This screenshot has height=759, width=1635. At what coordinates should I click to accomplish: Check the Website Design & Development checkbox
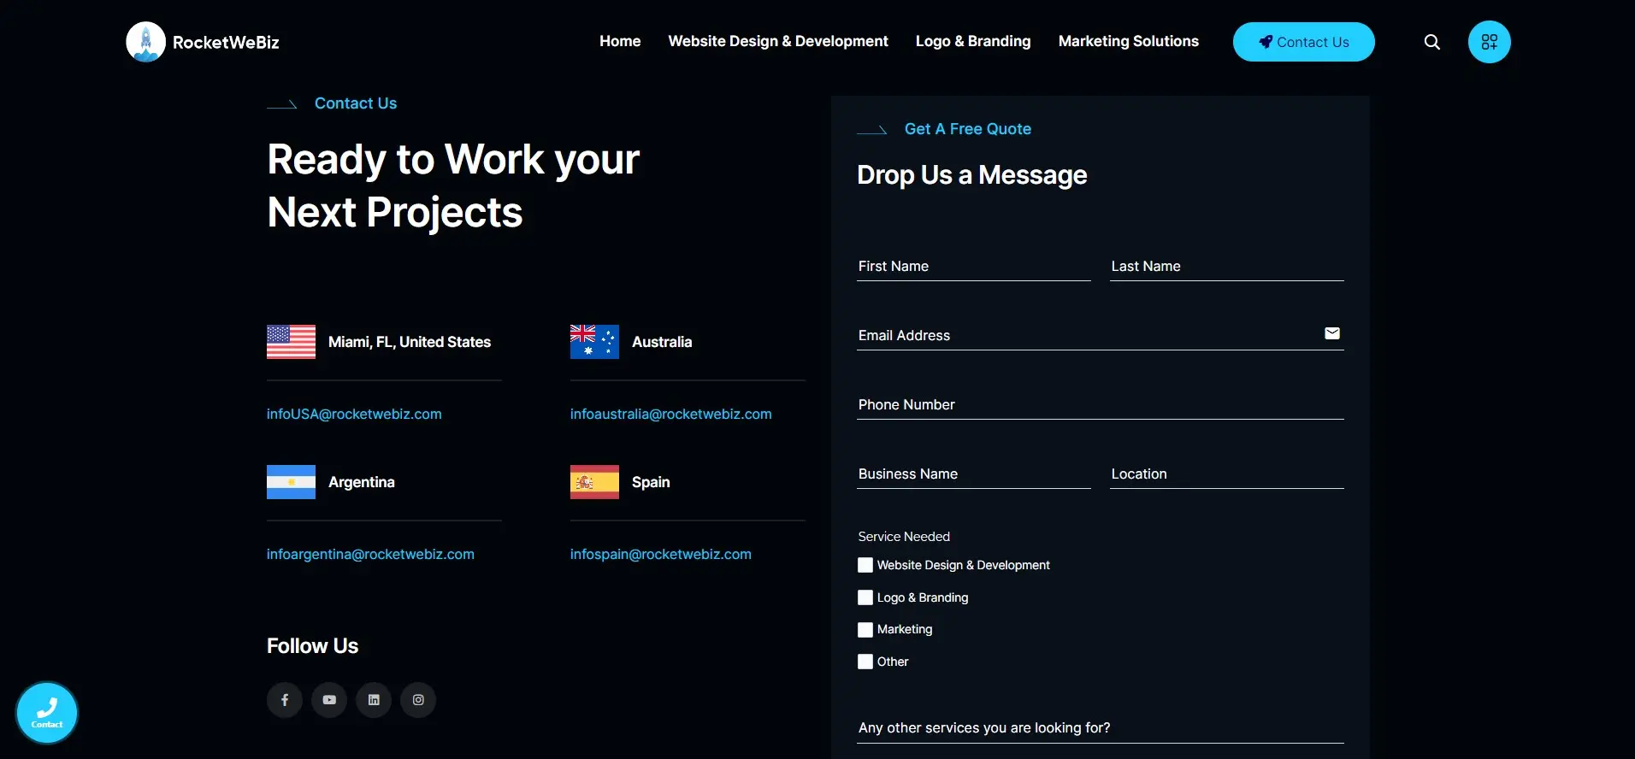click(x=865, y=565)
